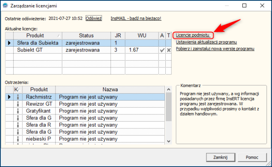Viewport: 272px width, 167px height.
Task: Click the JR value 3 for Subiekt GT
Action: 116,50
